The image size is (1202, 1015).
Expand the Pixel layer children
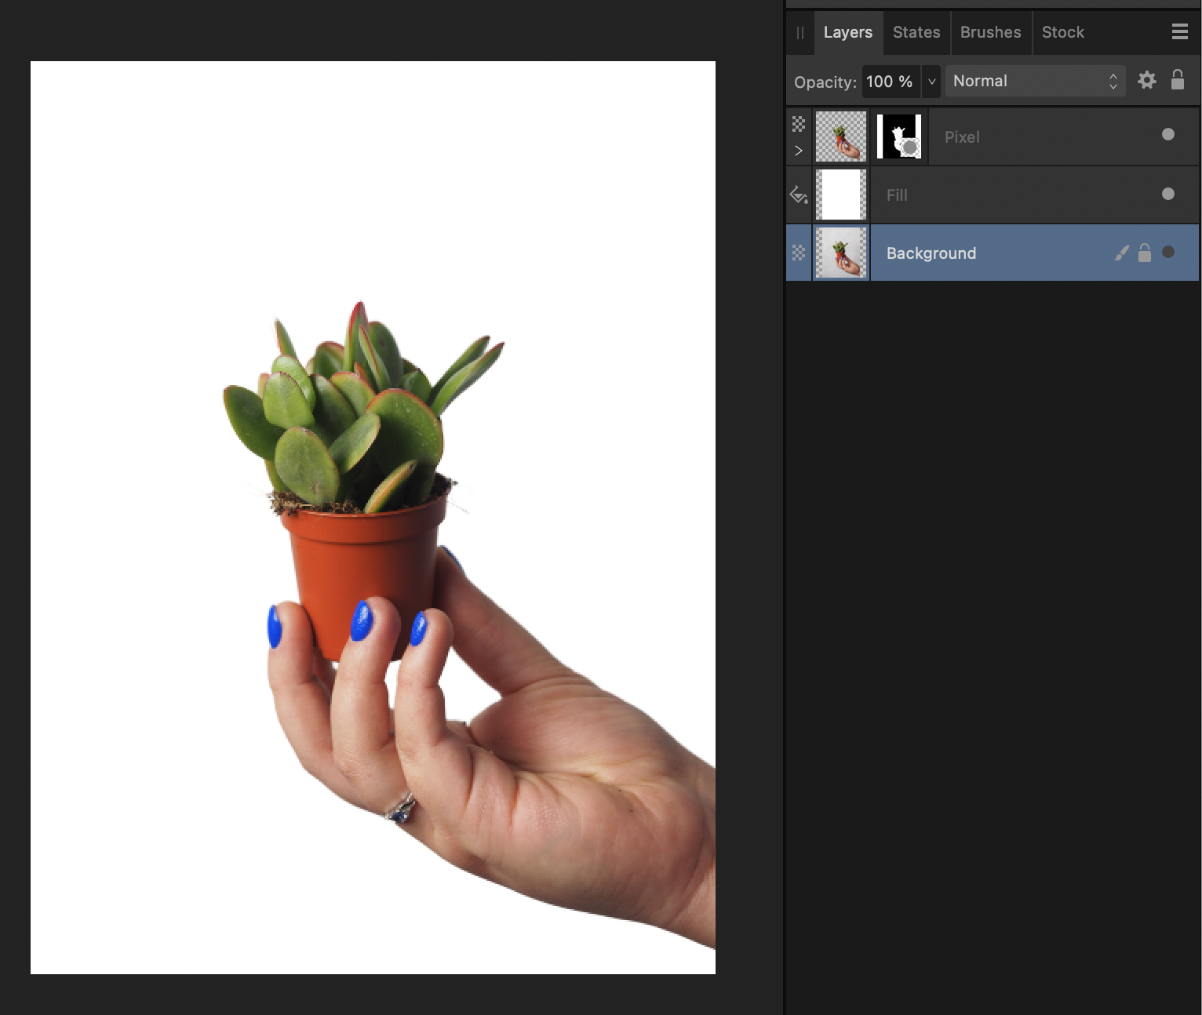point(799,151)
